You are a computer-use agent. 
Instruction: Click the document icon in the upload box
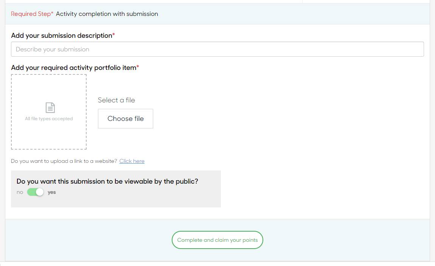pyautogui.click(x=50, y=107)
